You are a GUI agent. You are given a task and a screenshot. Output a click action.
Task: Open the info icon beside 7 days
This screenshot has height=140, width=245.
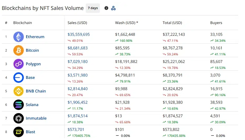106,8
